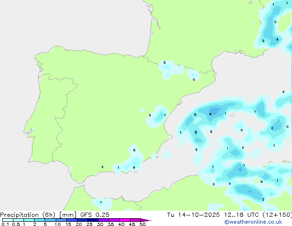
Task: Click the 0.5–1 mm legend color box
Action: 18,220
